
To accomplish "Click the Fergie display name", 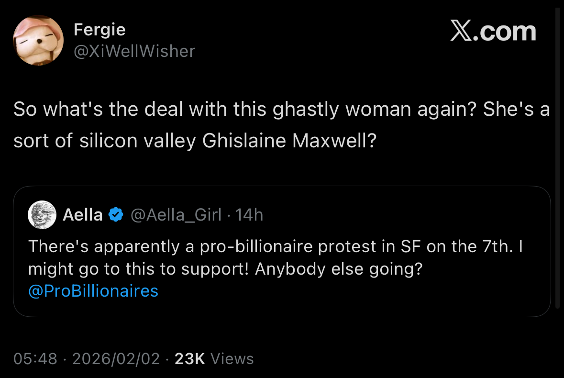I will pos(100,30).
